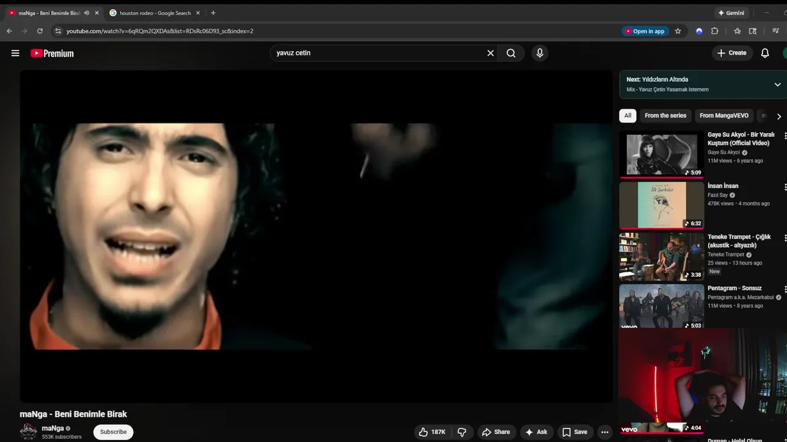
Task: Click the Teneke Trampet - Çığlık title
Action: point(739,241)
